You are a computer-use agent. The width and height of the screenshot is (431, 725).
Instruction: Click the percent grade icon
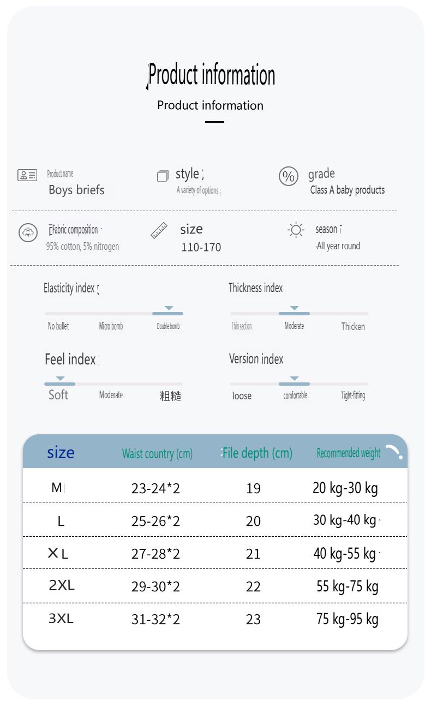click(289, 176)
